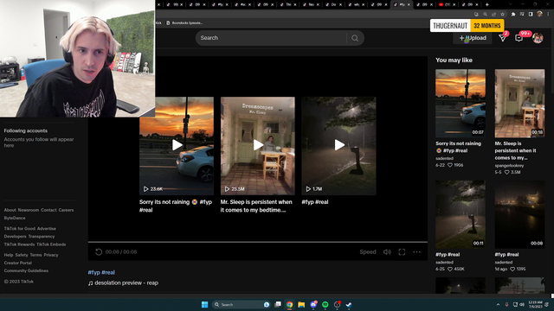This screenshot has height=311, width=554.
Task: Open Chrome extensions puzzle icon
Action: [513, 14]
